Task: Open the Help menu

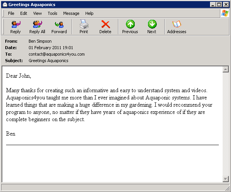Action: pos(89,13)
